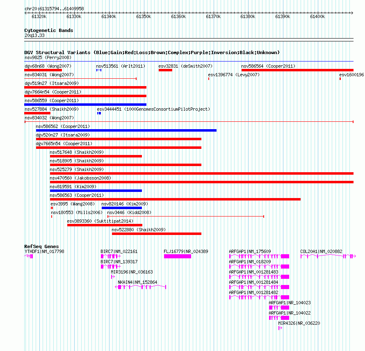
Task: Open the RefSeq Genes track title
Action: pos(41,246)
